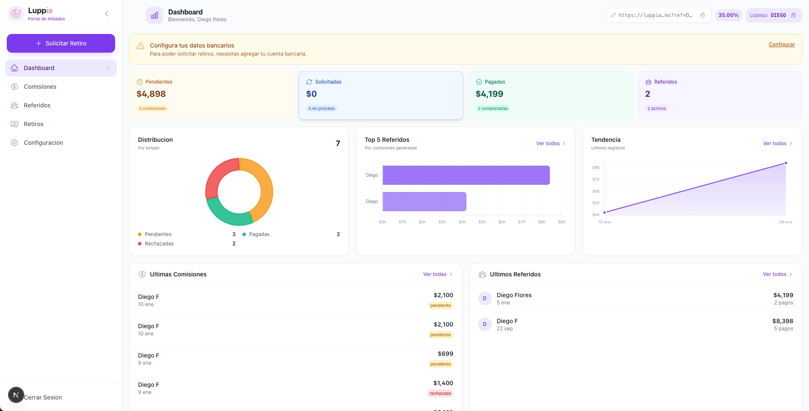Click the referral URL field
Viewport: 809px width, 411px height.
pyautogui.click(x=654, y=15)
